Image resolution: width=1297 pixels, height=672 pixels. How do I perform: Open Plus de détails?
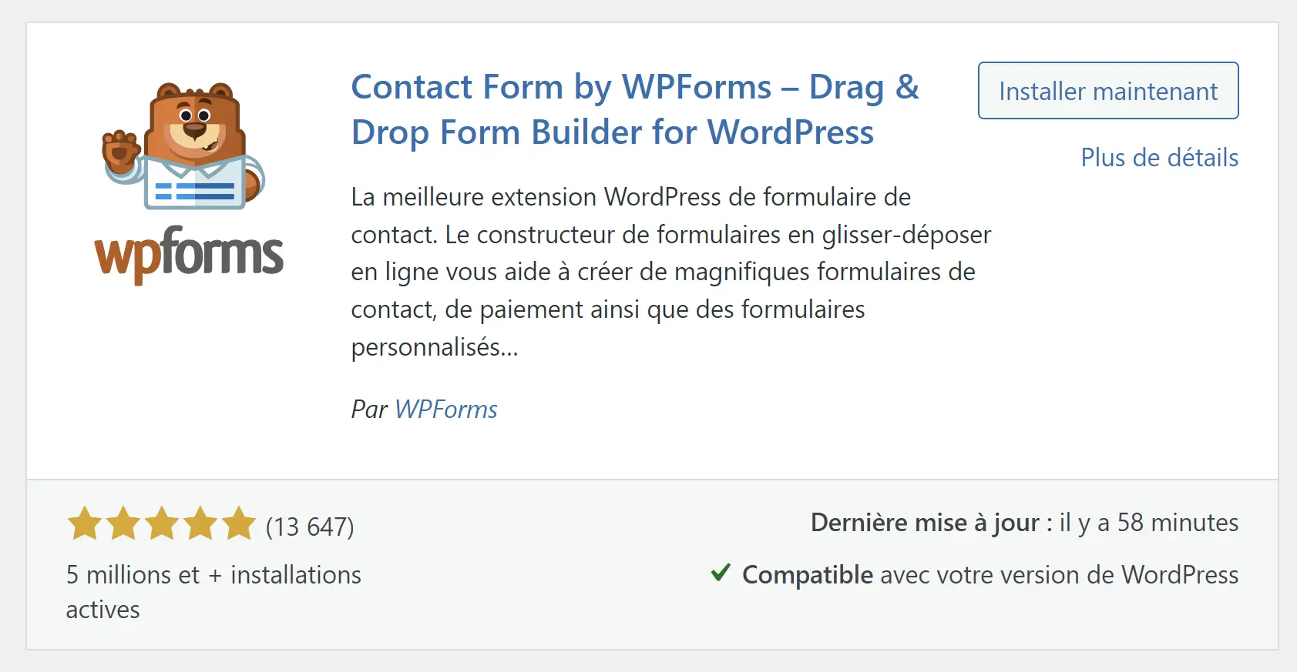[x=1159, y=158]
